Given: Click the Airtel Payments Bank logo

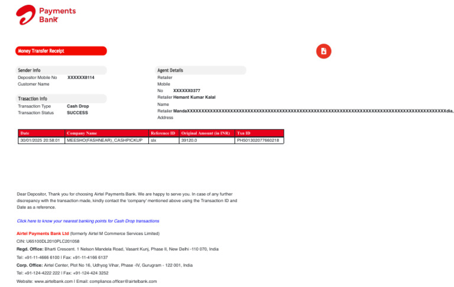Looking at the screenshot, I should tap(46, 15).
